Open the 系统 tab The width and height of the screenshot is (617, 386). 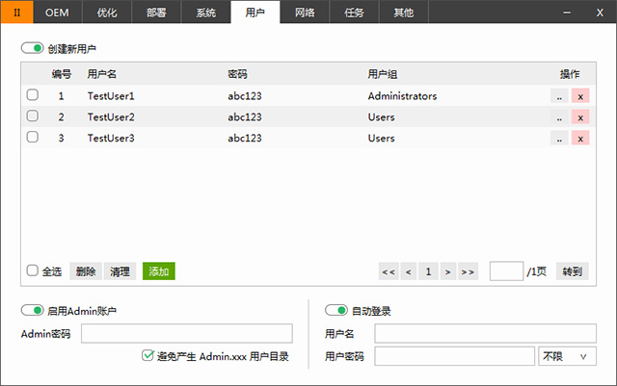point(205,13)
